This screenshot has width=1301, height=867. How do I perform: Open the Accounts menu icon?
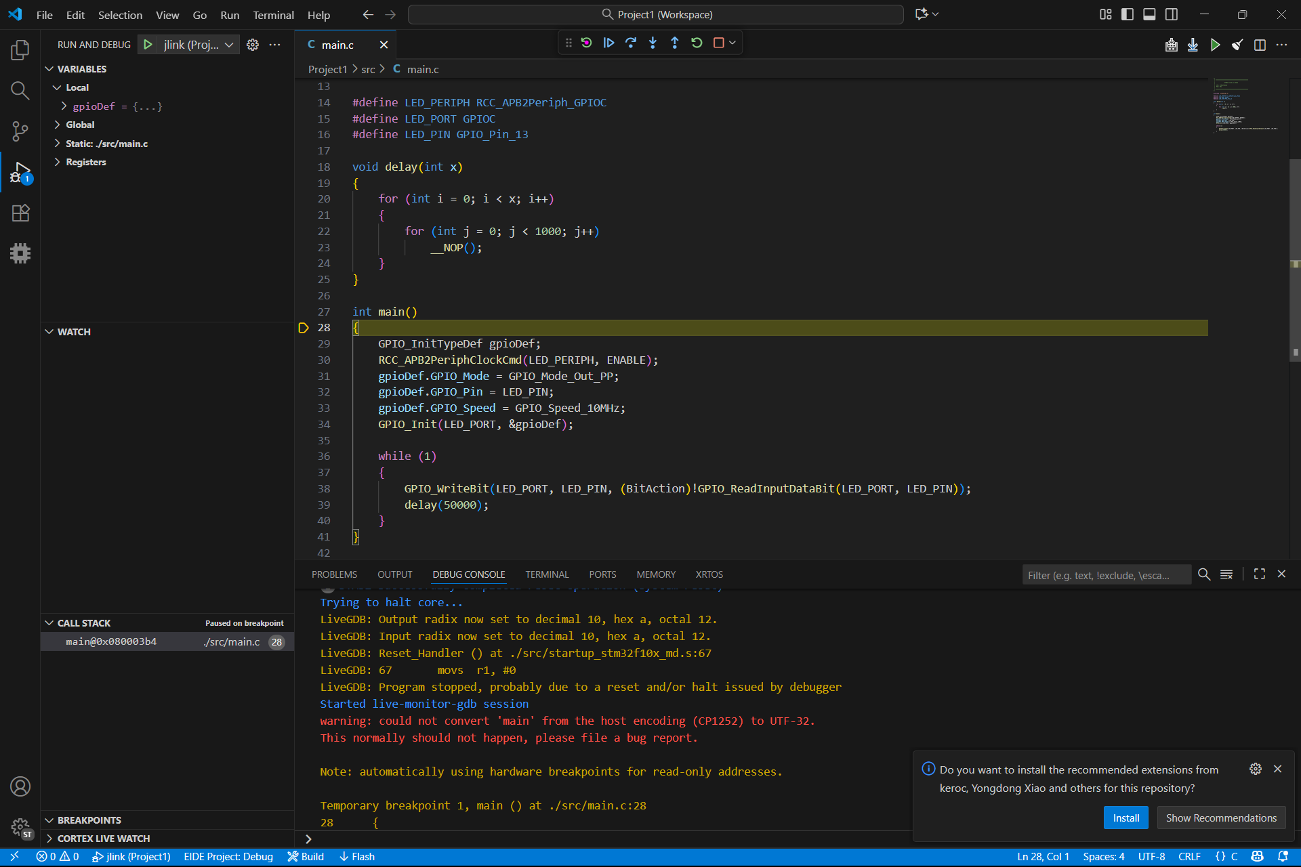point(20,786)
